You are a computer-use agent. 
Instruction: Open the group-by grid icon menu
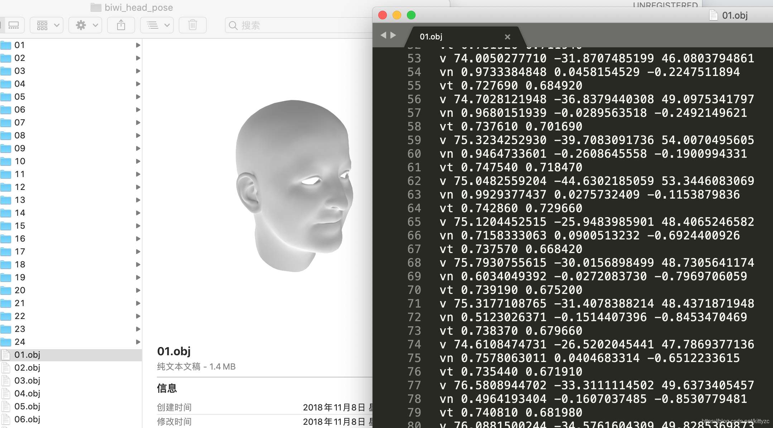[47, 25]
